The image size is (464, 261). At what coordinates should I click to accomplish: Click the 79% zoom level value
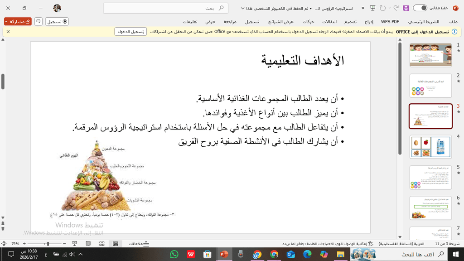coord(15,244)
